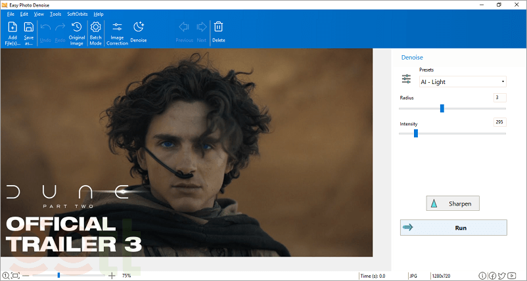The image size is (527, 281).
Task: Click the Run button
Action: (x=453, y=227)
